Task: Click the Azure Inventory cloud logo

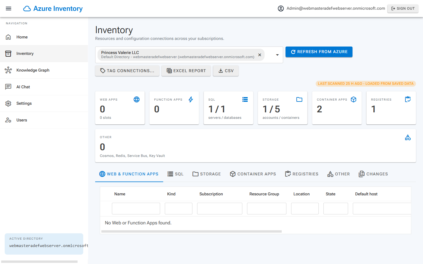Action: tap(27, 9)
